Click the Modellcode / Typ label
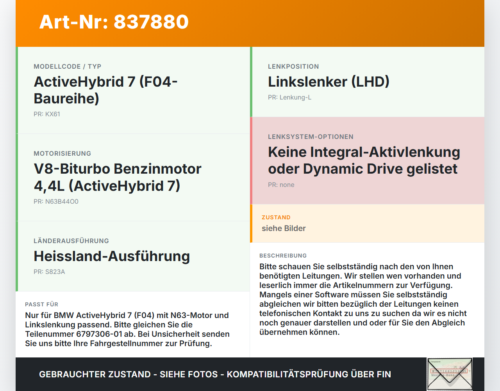This screenshot has width=500, height=391. (67, 67)
